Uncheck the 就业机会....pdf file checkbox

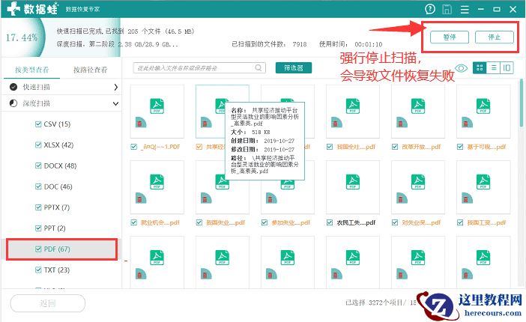(134, 222)
